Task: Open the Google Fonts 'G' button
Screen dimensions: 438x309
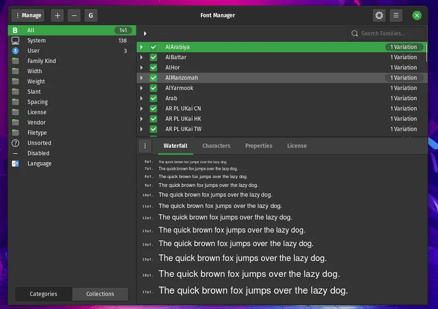Action: [x=91, y=15]
